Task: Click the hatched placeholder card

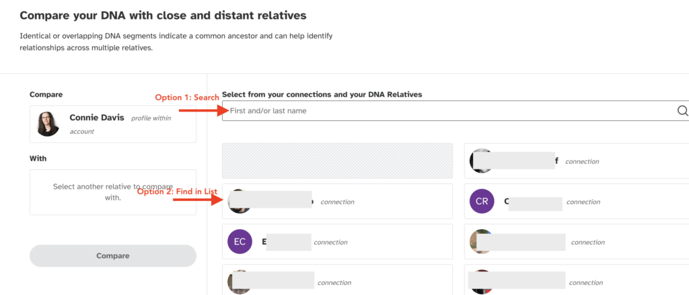Action: [337, 161]
